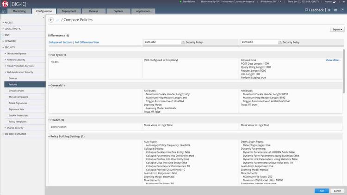347x195 pixels.
Task: Click the Differences: (16) label
Action: coord(59,36)
